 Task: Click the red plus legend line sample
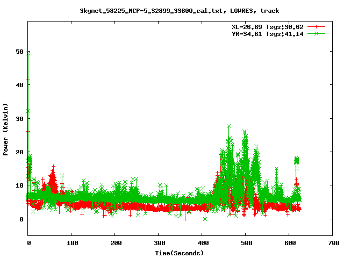coord(316,27)
